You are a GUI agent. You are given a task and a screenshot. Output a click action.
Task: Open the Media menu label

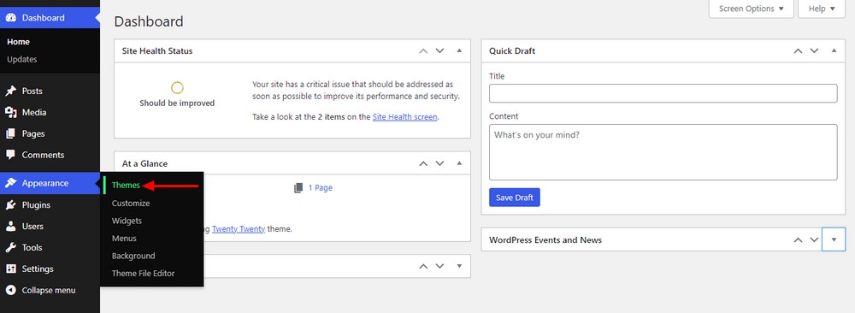click(34, 112)
